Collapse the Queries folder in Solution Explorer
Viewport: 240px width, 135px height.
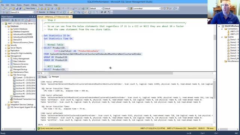click(222, 37)
